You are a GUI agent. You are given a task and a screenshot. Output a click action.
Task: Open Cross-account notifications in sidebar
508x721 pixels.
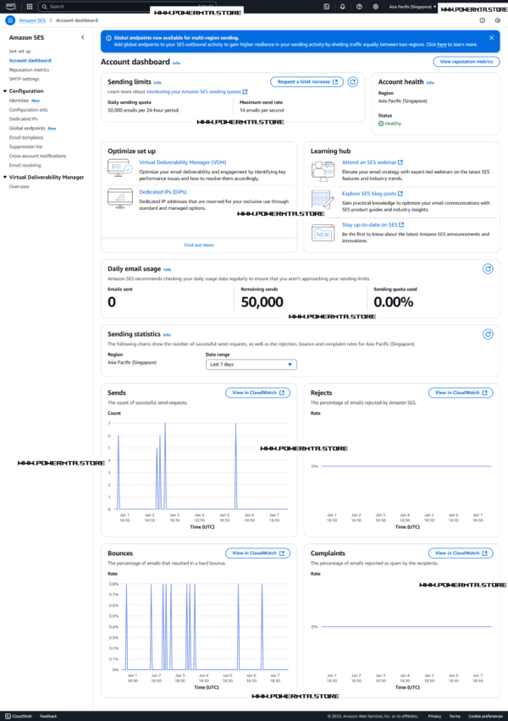[37, 156]
